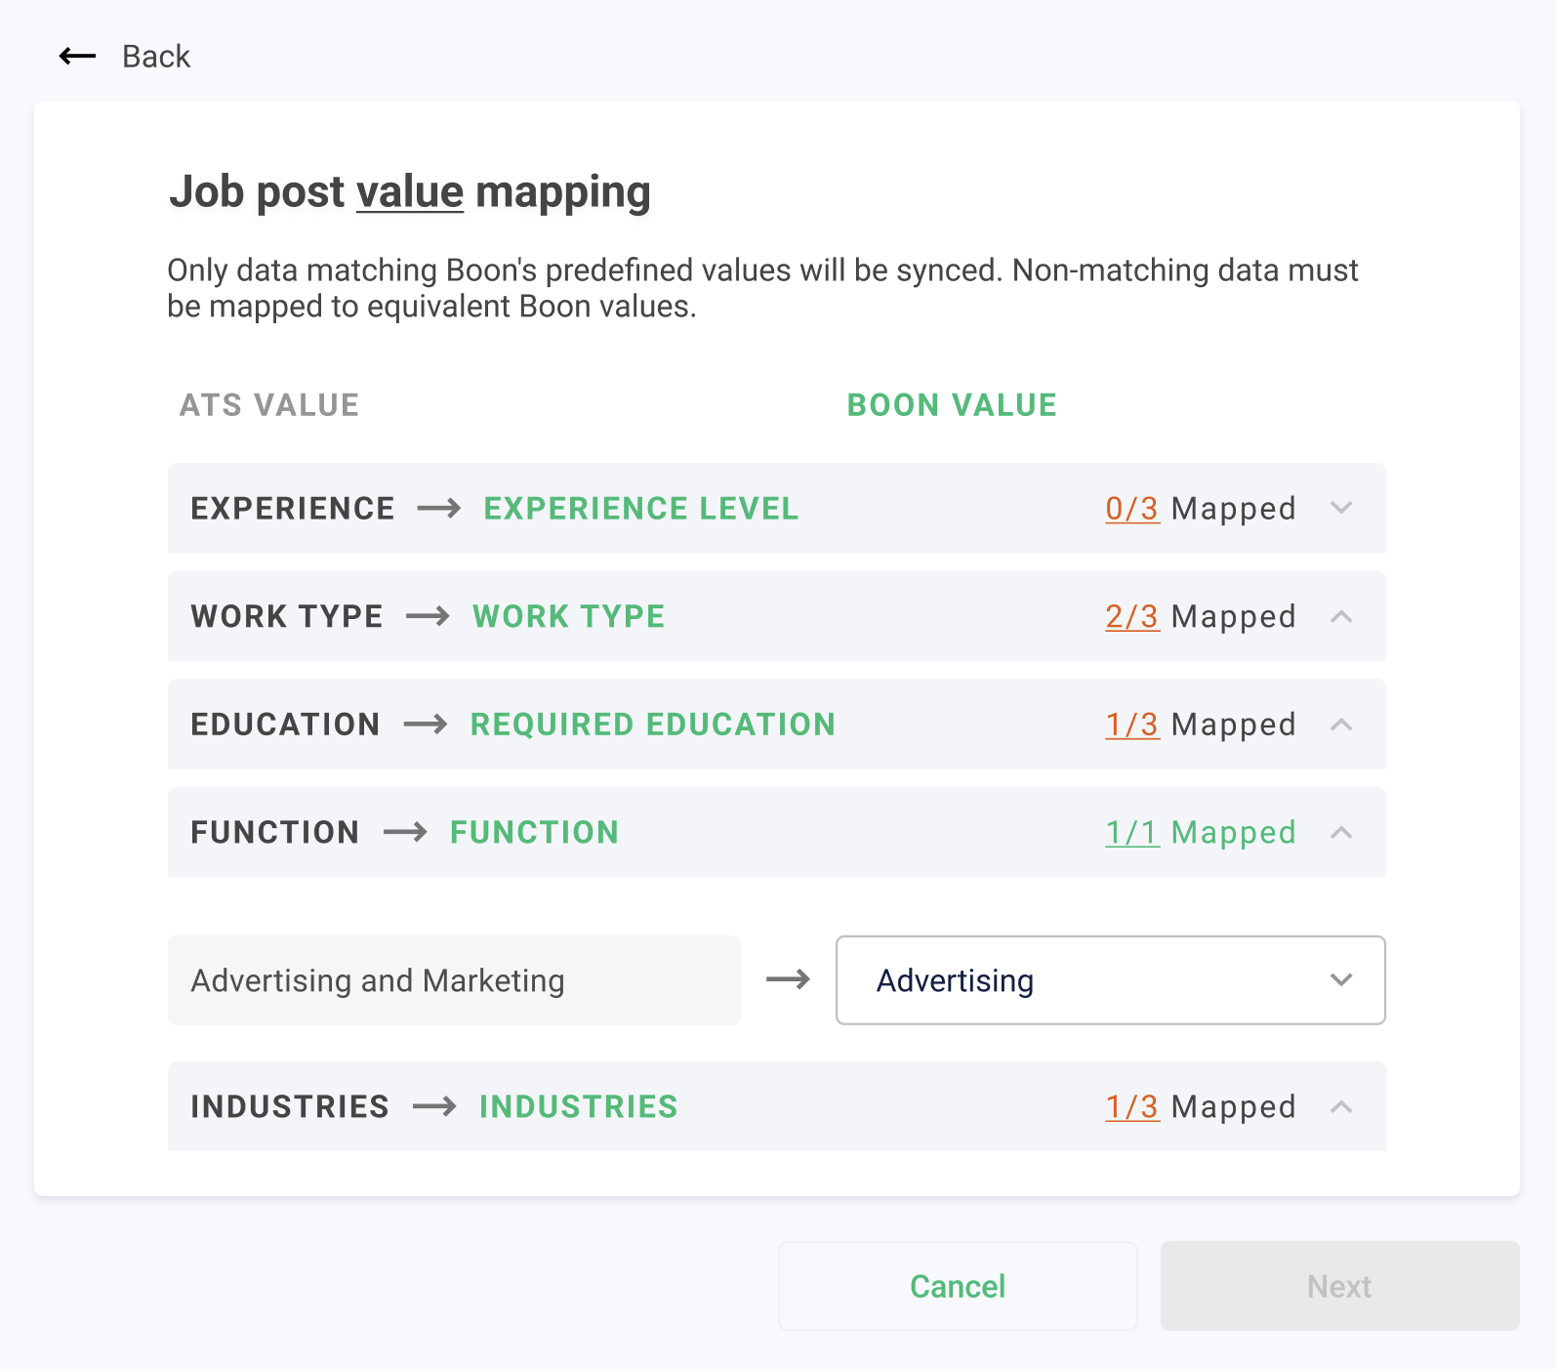Click the Back arrow icon
This screenshot has width=1556, height=1369.
click(x=77, y=57)
